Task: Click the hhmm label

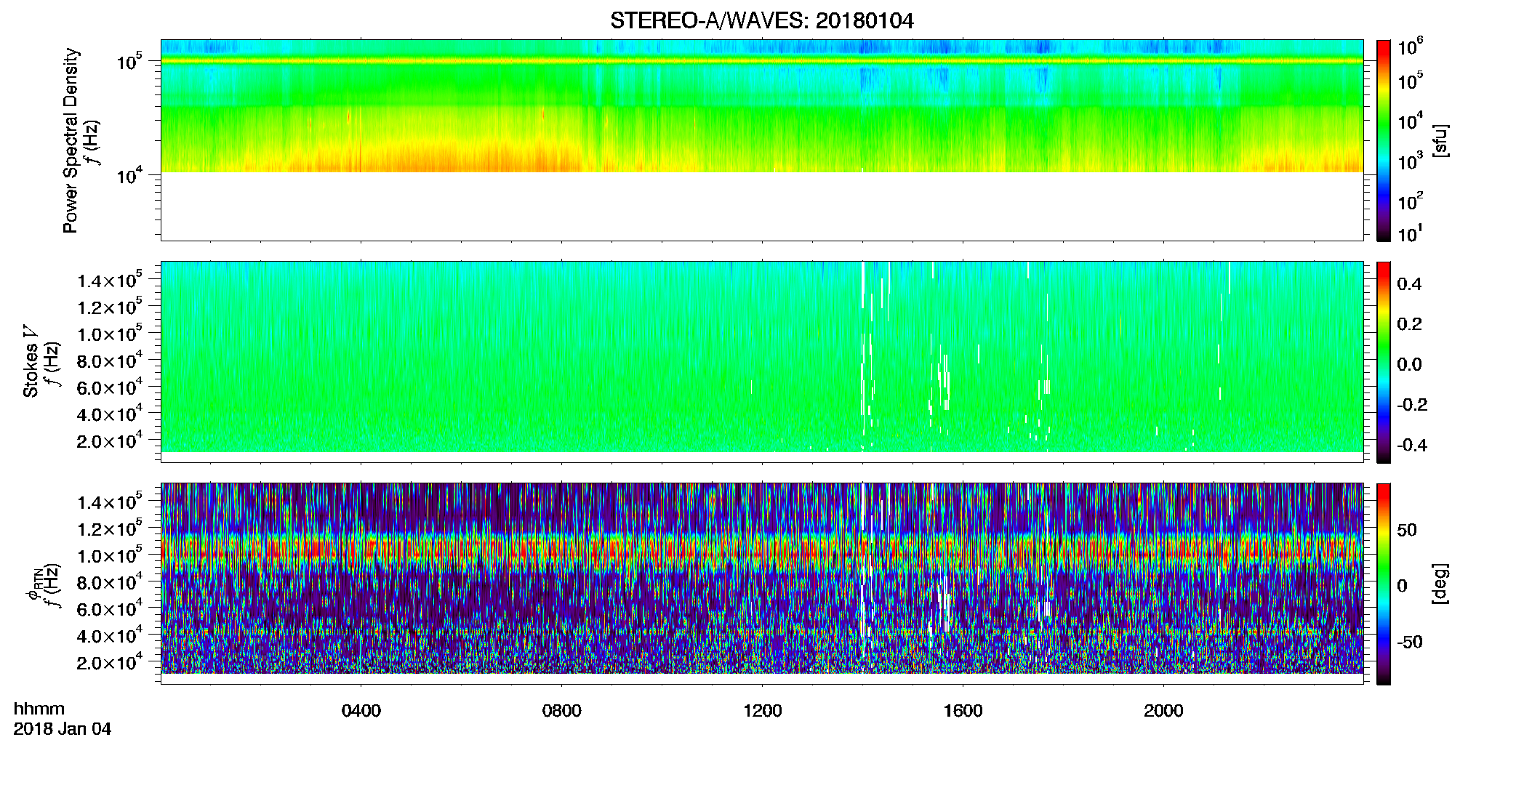Action: [x=39, y=709]
